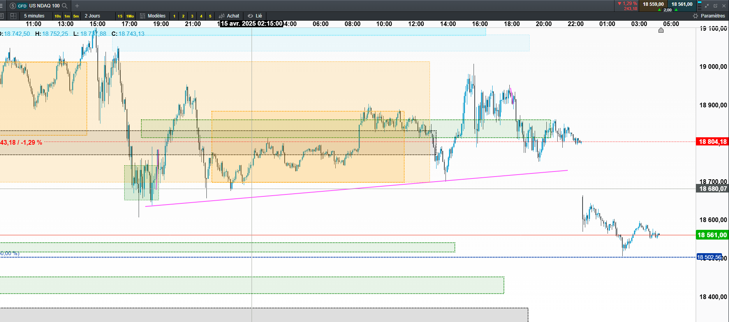
Task: Select model preset number 3
Action: coord(192,16)
